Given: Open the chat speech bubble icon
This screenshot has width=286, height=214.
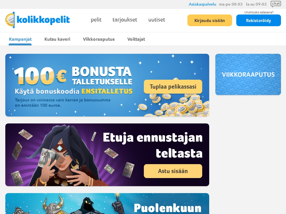Looking at the screenshot, I should click(x=276, y=4).
